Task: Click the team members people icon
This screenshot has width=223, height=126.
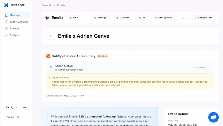Action: pyautogui.click(x=183, y=18)
